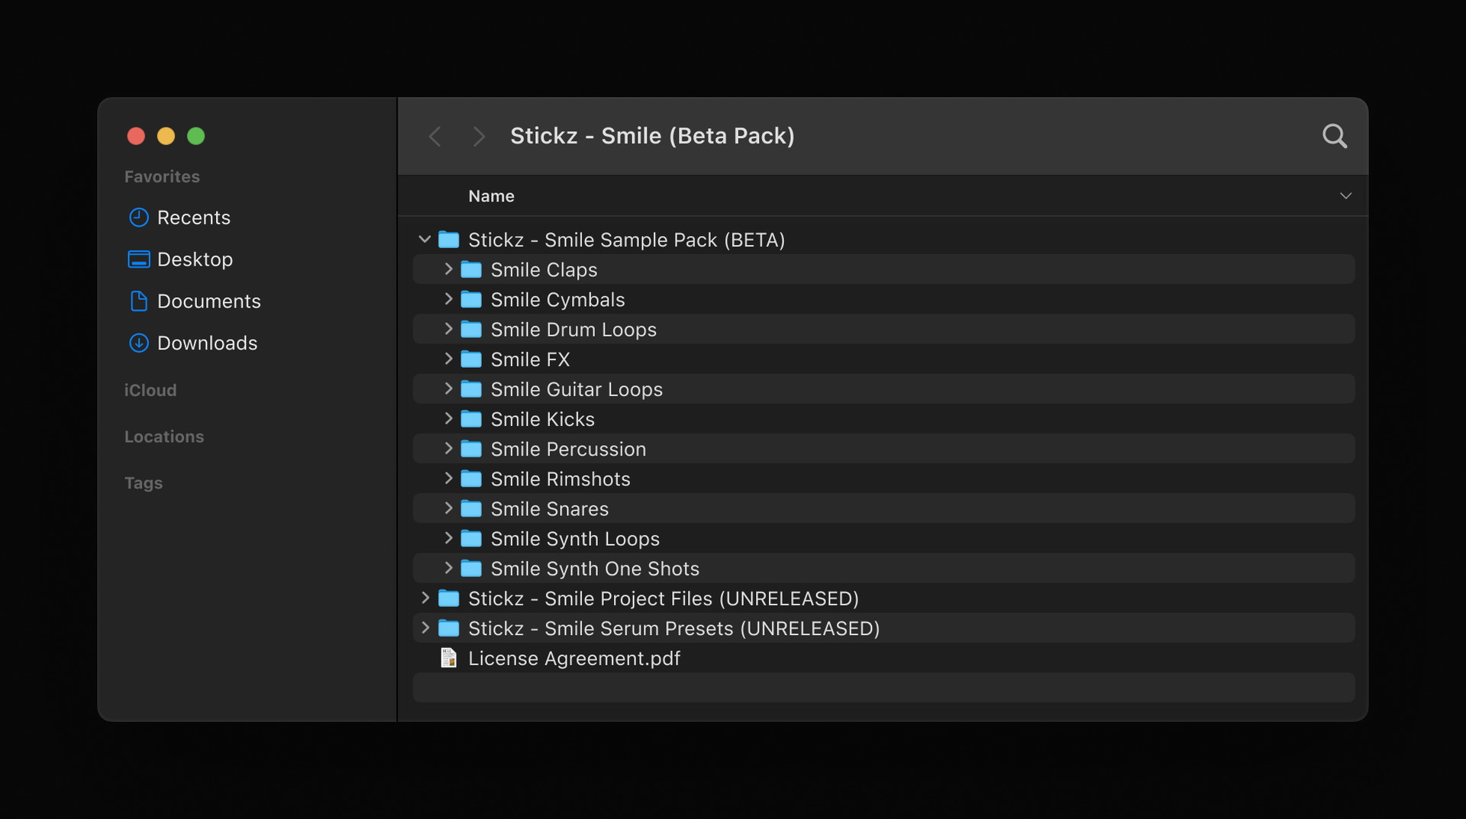This screenshot has height=819, width=1466.
Task: Expand the Smile Cymbals folder
Action: click(x=448, y=299)
